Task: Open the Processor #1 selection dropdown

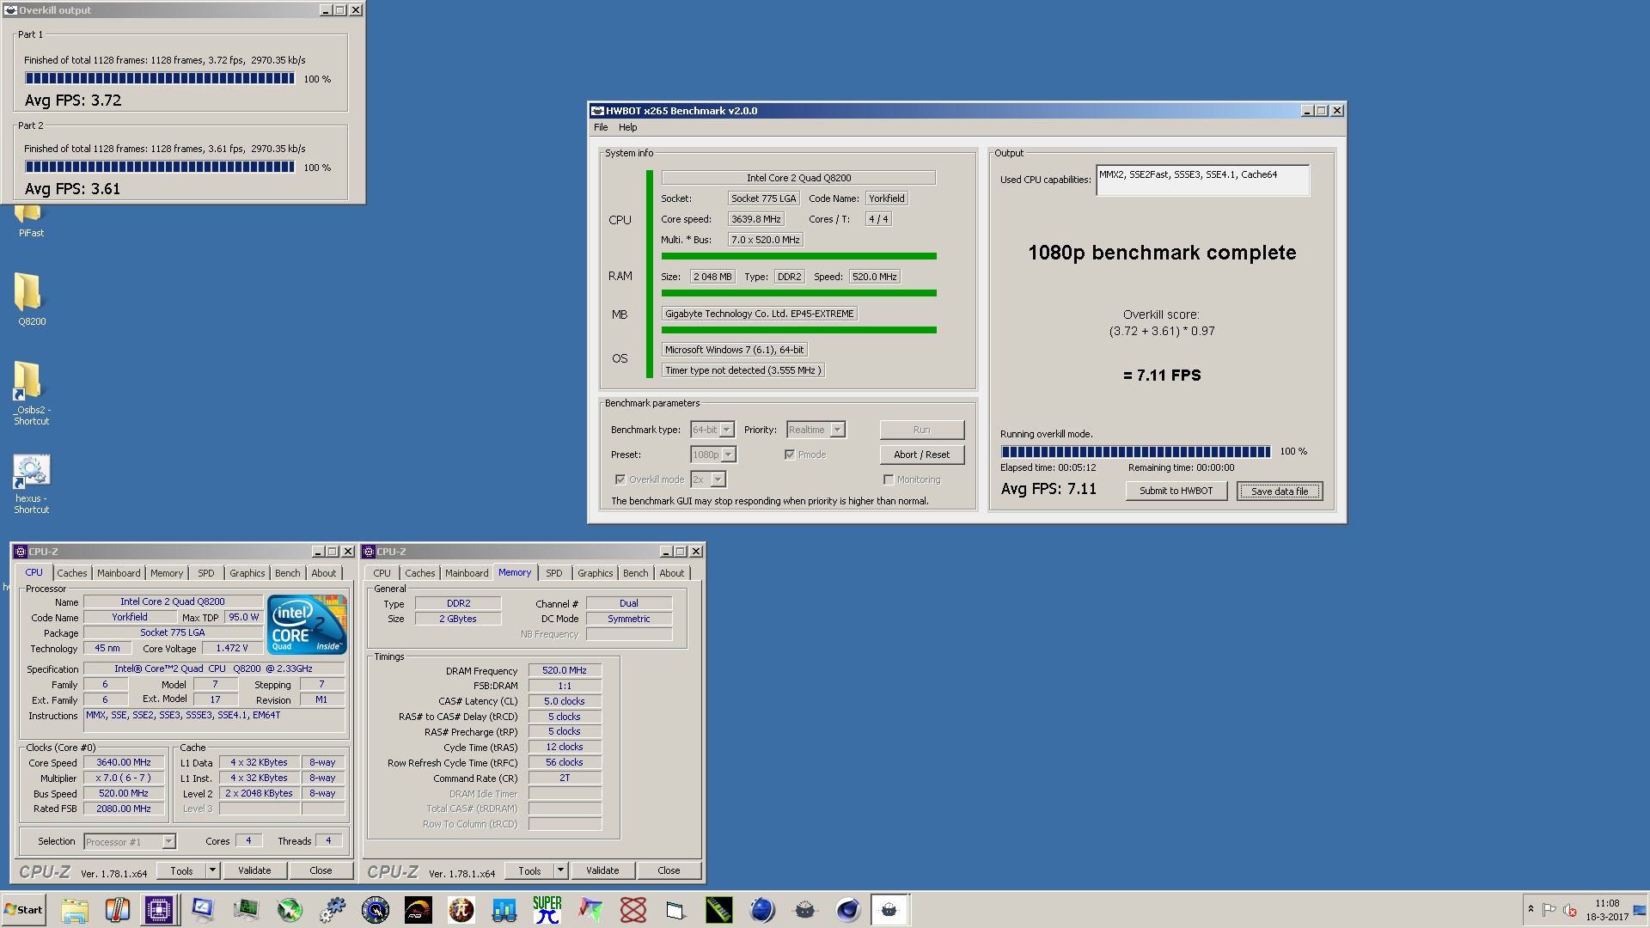Action: (x=130, y=842)
